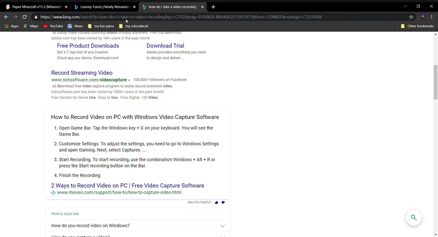Minimize the browser window
438x237 pixels.
[405, 6]
